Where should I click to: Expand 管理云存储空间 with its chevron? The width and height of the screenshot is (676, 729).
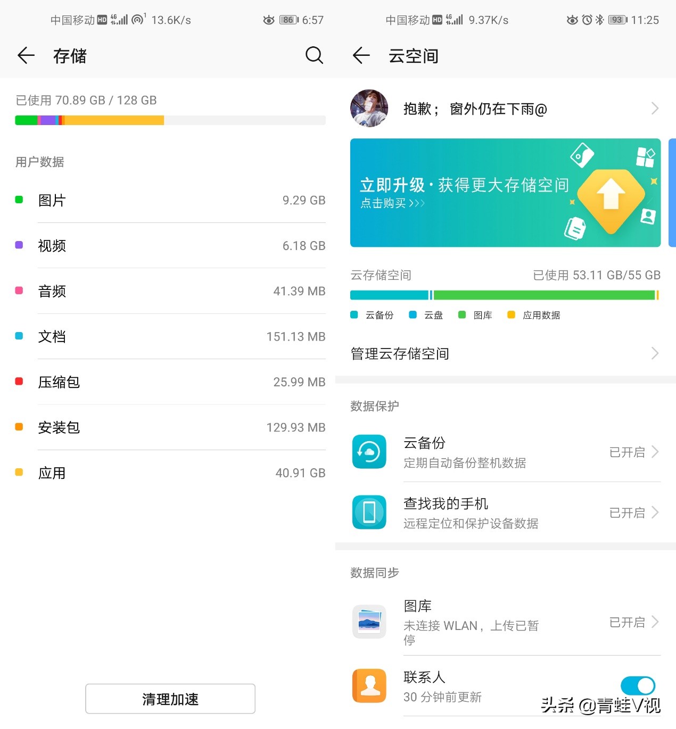point(654,353)
